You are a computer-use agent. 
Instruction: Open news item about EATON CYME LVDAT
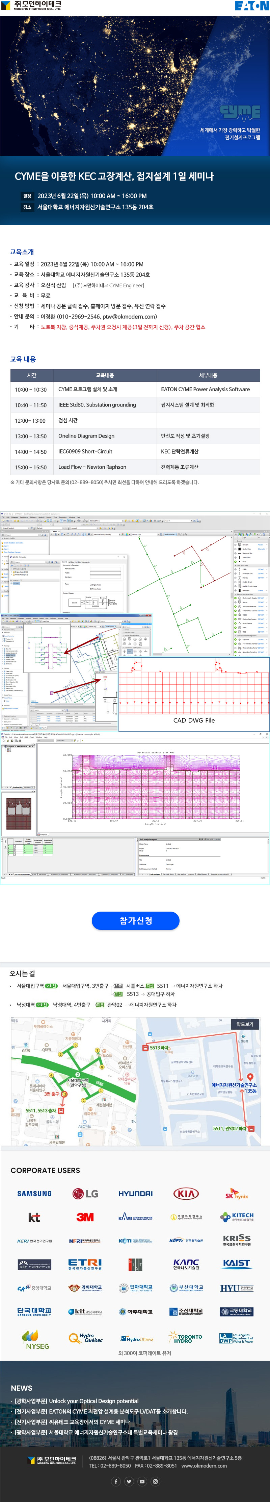101,1411
